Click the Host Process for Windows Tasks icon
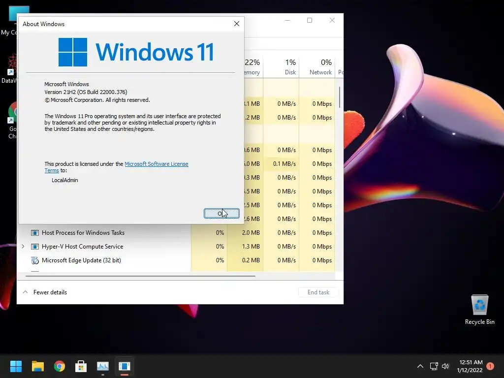Viewport: 504px width, 378px height. coord(35,233)
